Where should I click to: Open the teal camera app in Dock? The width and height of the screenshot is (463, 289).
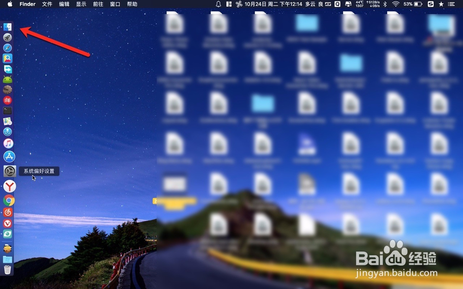7,234
